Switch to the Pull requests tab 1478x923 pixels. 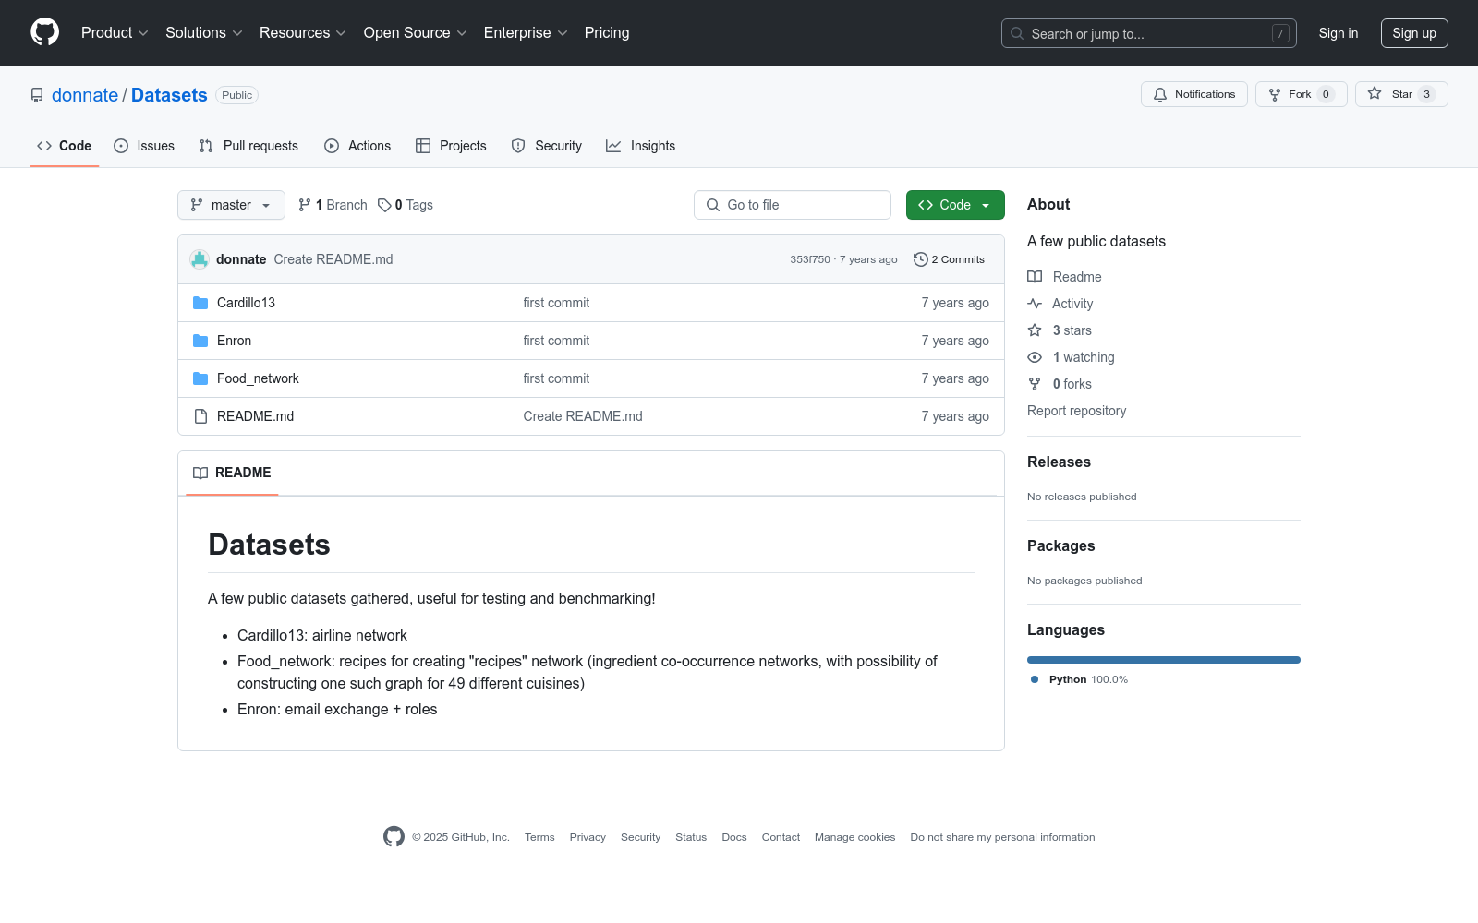(248, 146)
